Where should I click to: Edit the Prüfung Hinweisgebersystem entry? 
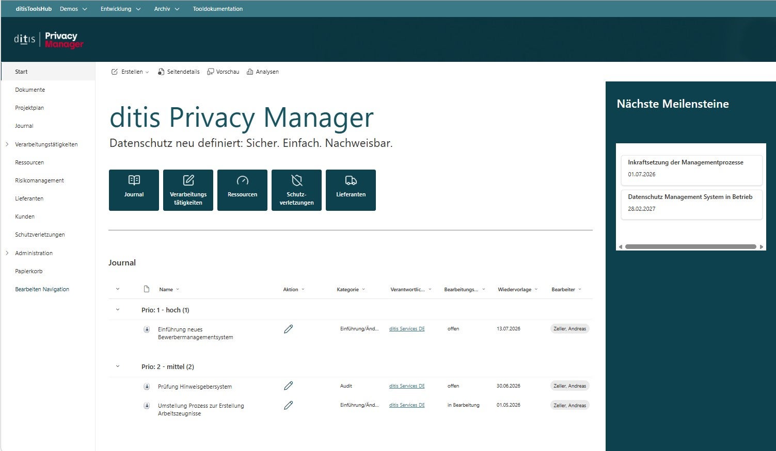(289, 386)
